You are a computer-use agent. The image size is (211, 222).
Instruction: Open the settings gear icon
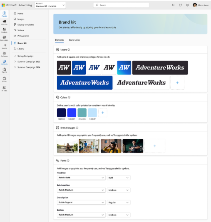[187, 5]
